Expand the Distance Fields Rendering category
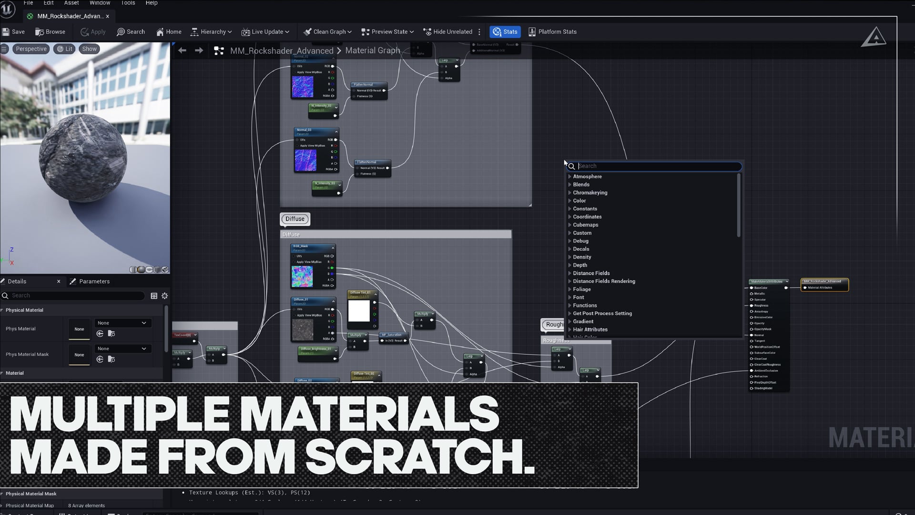The image size is (915, 515). pos(569,281)
